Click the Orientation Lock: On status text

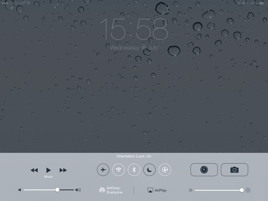[134, 156]
